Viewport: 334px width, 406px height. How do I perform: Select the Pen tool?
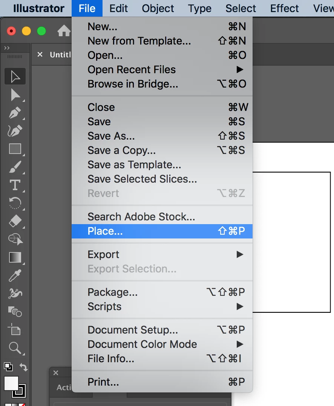pos(15,113)
